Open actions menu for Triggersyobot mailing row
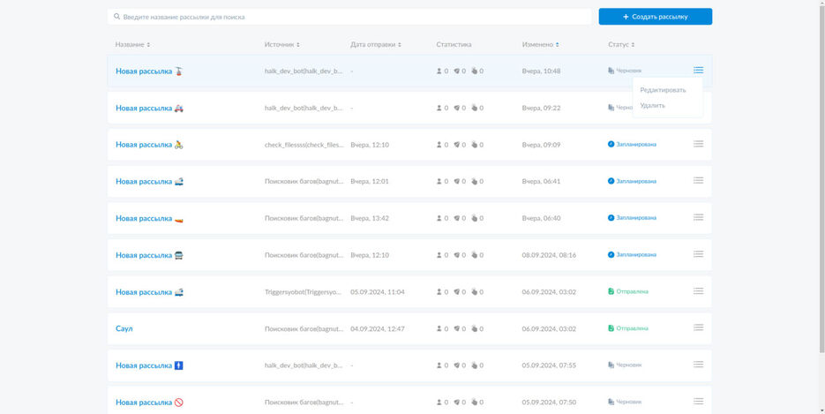This screenshot has width=825, height=414. (698, 291)
